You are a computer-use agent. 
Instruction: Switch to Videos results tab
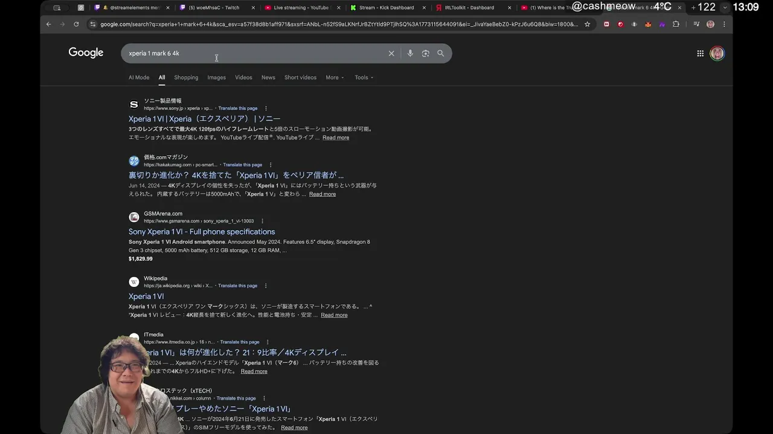(243, 77)
